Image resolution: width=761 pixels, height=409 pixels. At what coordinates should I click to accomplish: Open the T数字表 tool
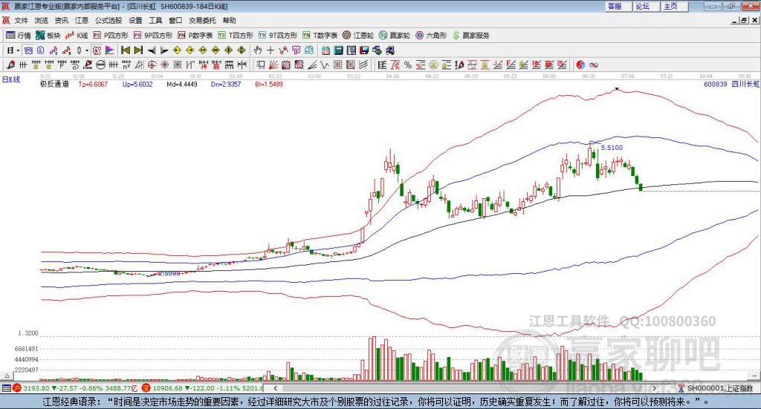[x=320, y=36]
